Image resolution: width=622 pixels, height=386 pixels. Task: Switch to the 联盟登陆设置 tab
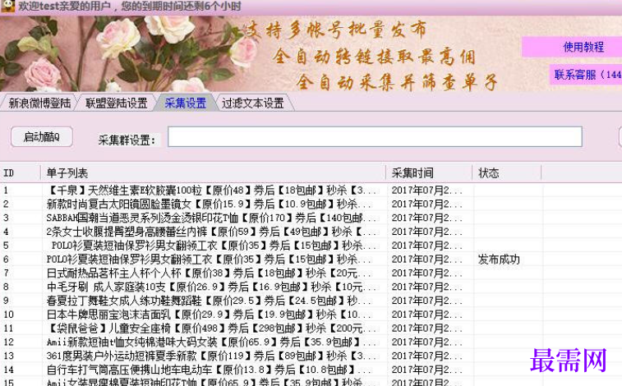click(116, 103)
